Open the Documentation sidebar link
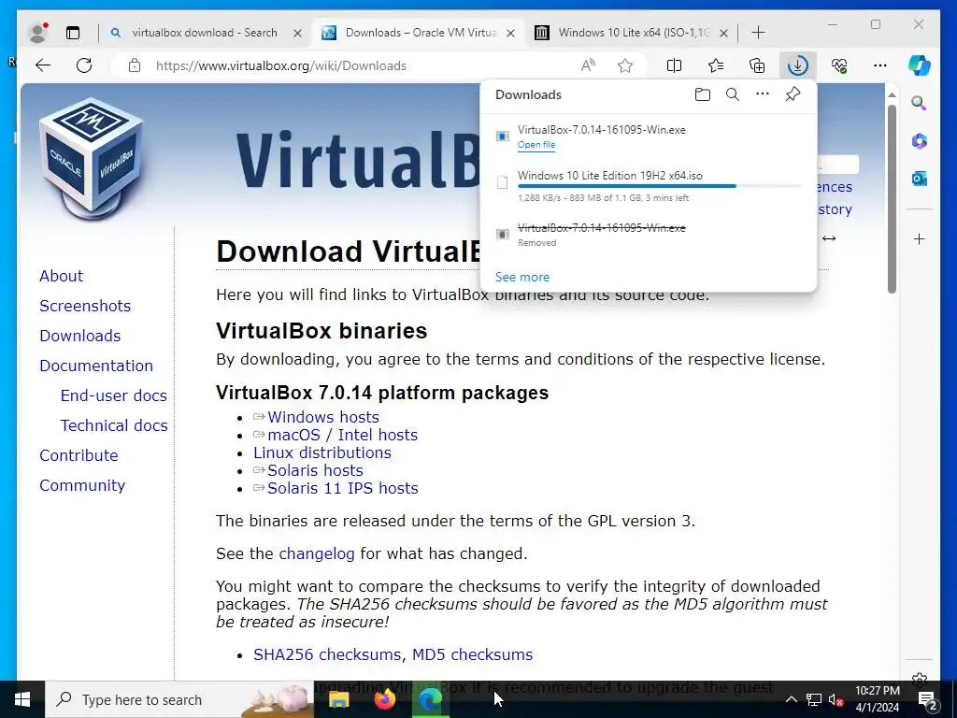 [96, 366]
